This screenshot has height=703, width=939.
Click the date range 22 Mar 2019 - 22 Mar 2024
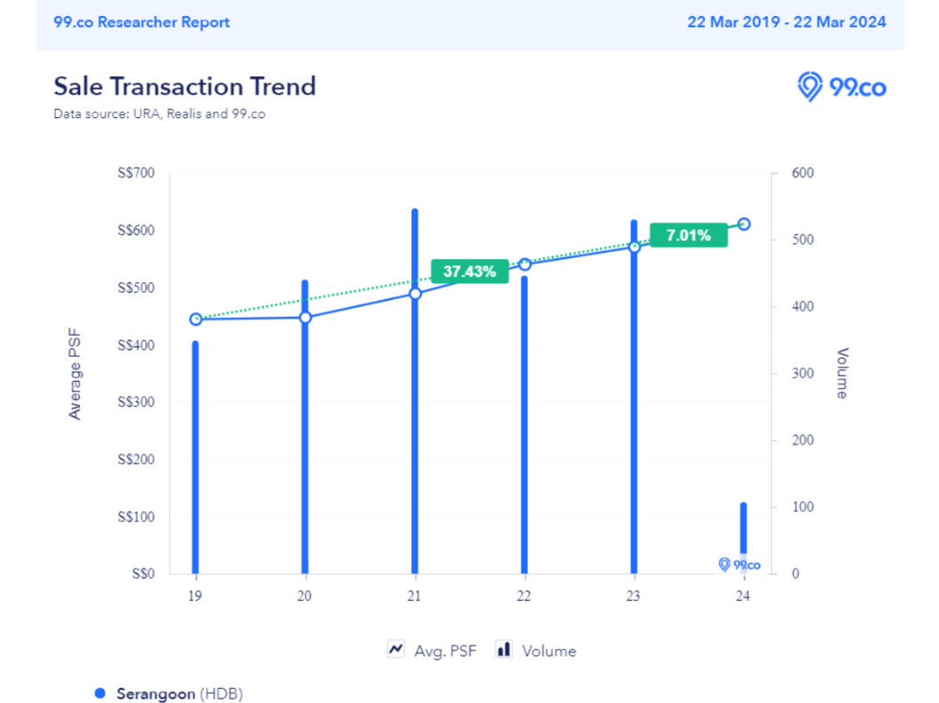(786, 22)
